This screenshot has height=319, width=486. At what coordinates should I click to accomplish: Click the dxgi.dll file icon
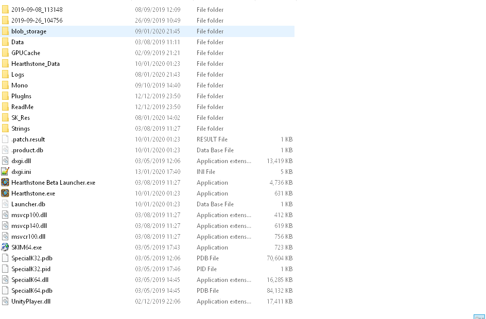click(5, 161)
